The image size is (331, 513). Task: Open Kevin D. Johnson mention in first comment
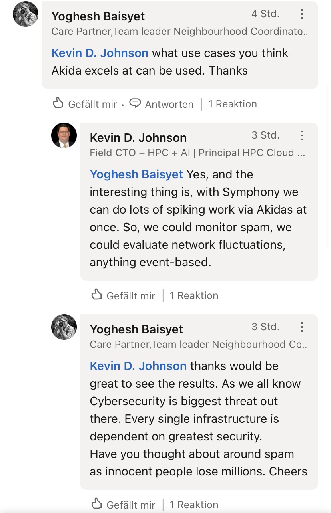pos(100,53)
